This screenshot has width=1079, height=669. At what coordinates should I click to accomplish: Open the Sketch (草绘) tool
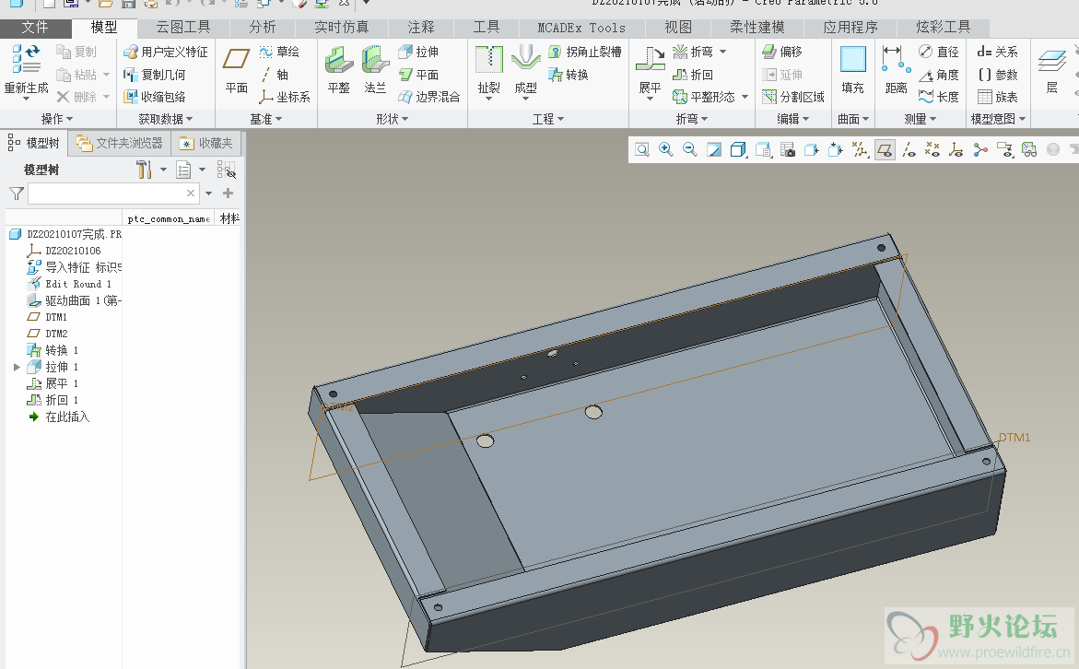pyautogui.click(x=278, y=53)
